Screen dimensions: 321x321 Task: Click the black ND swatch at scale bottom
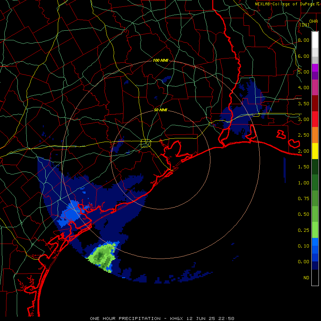(315, 277)
